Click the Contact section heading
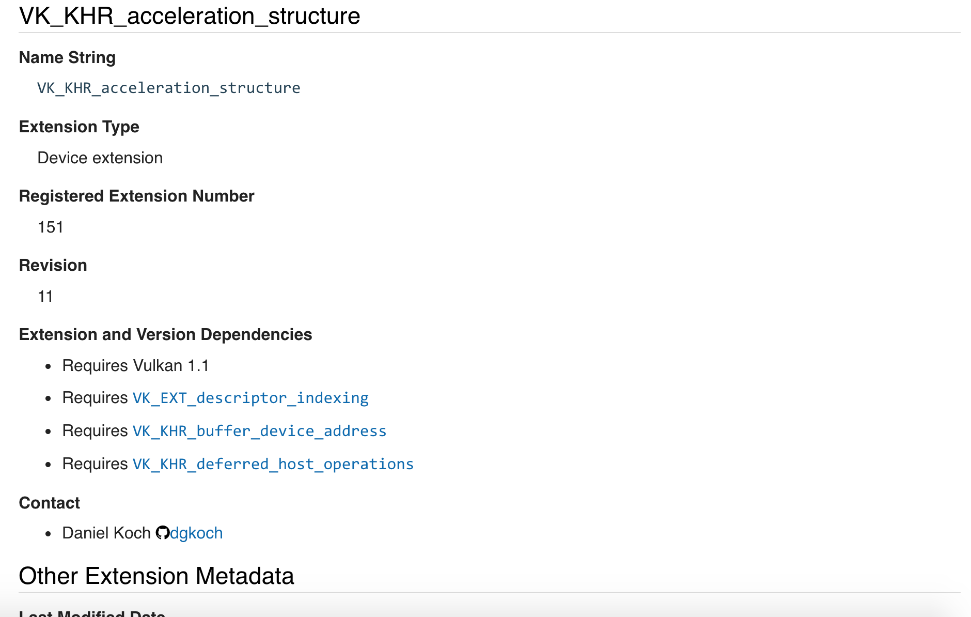The width and height of the screenshot is (971, 617). pos(49,502)
